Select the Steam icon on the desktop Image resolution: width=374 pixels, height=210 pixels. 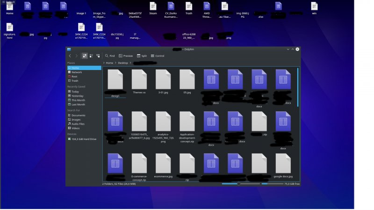coord(153,8)
